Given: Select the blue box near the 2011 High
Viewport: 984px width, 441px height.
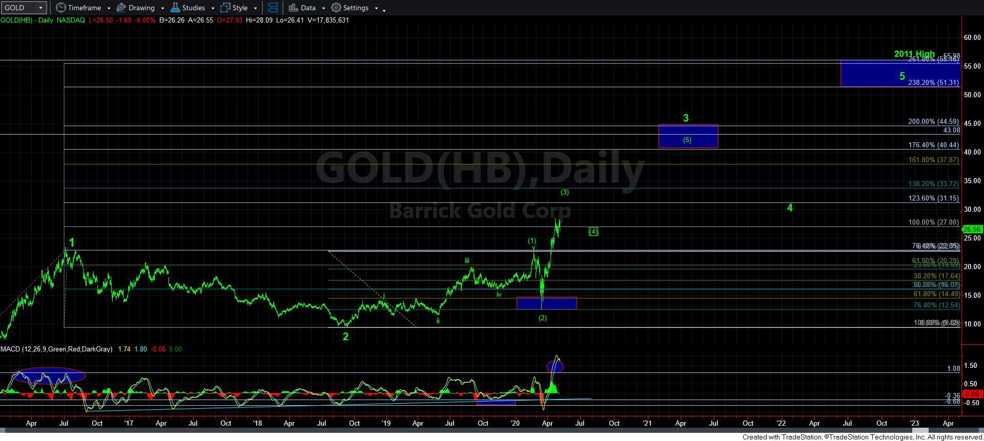Looking at the screenshot, I should point(899,74).
